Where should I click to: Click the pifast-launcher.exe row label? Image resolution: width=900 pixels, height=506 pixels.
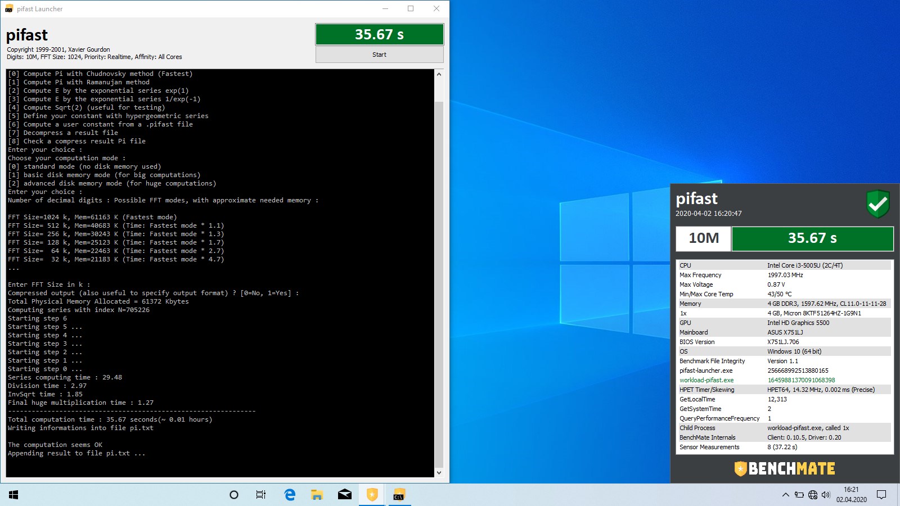click(x=706, y=371)
